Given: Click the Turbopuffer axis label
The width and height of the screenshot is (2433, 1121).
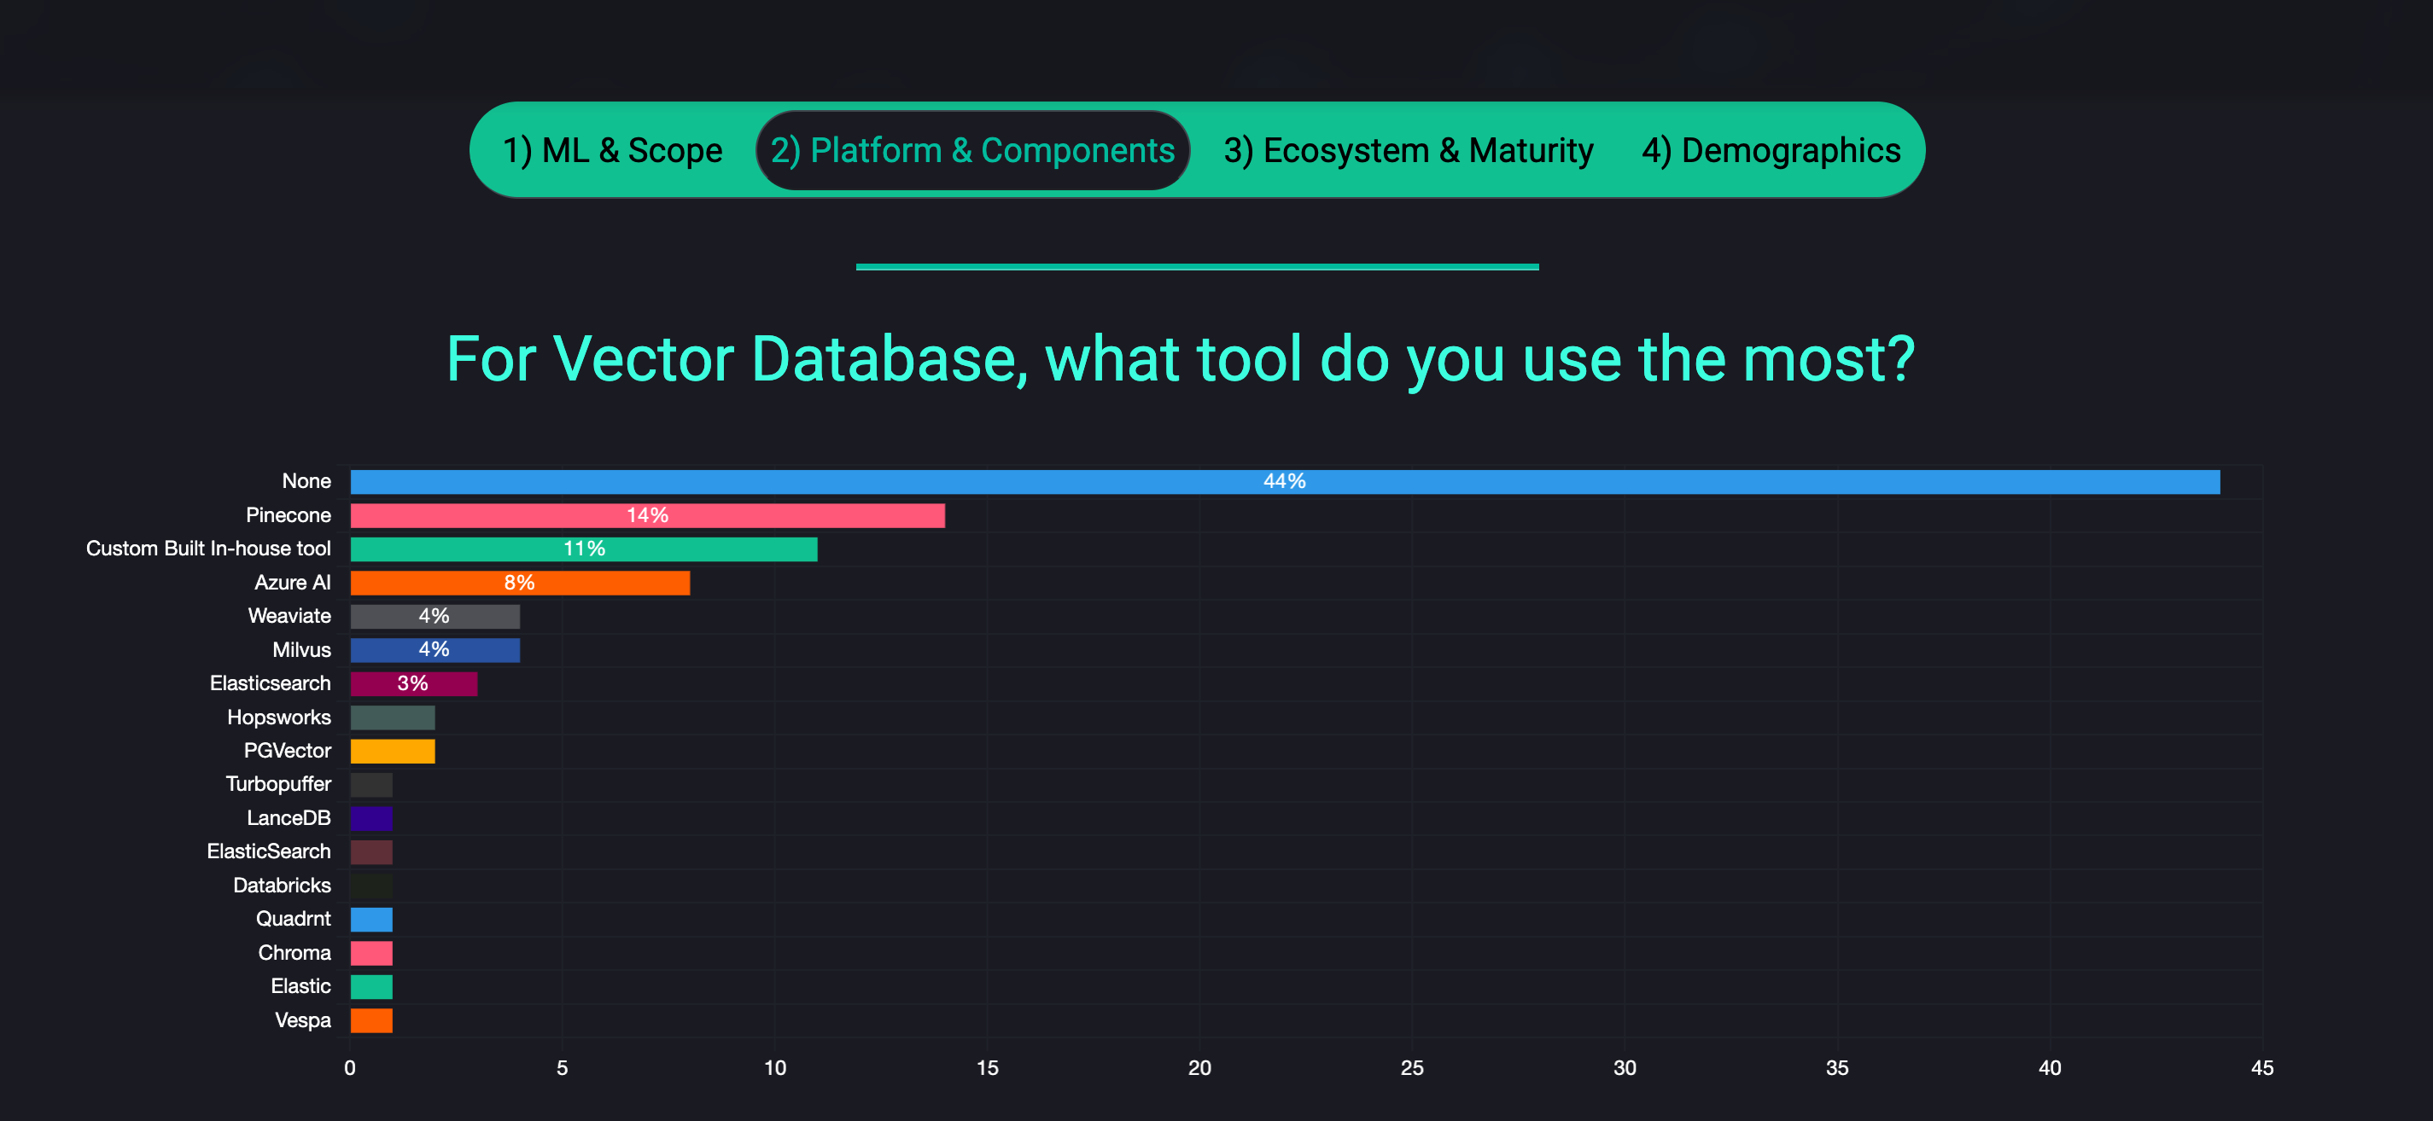Looking at the screenshot, I should coord(277,784).
